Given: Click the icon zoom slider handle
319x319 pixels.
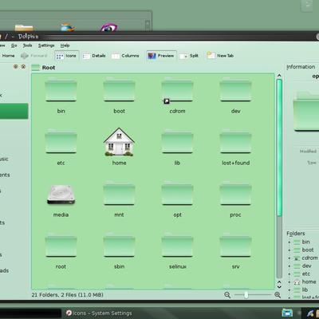Looking at the screenshot, I should click(246, 295).
